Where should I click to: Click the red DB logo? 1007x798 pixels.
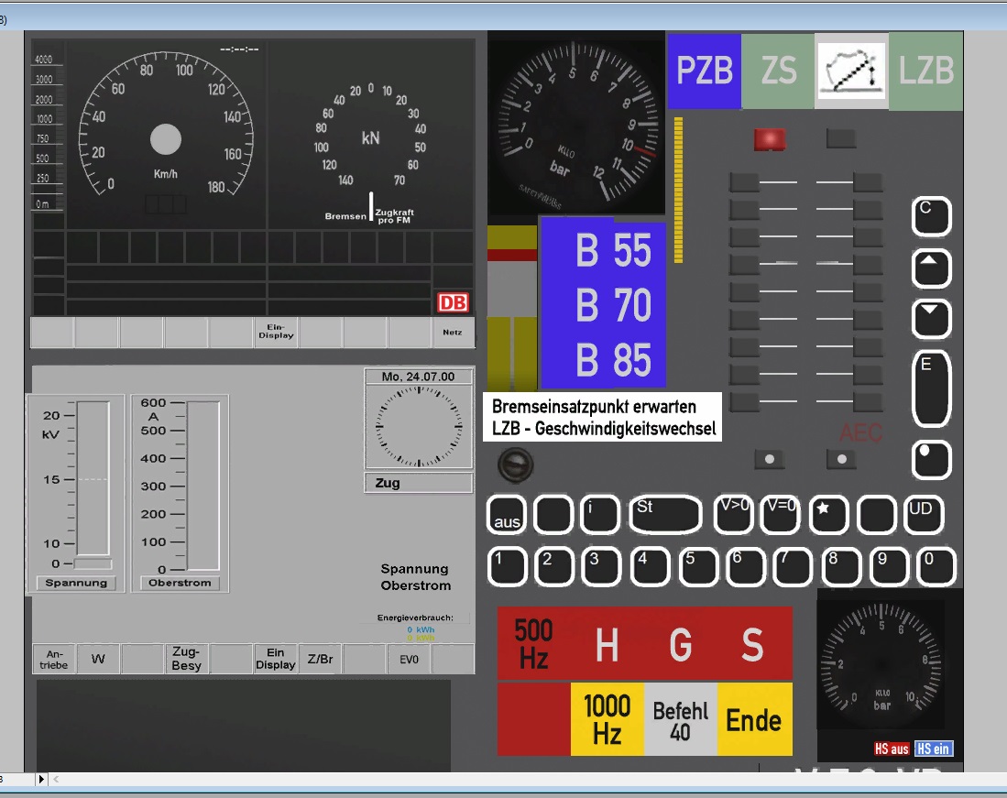453,302
